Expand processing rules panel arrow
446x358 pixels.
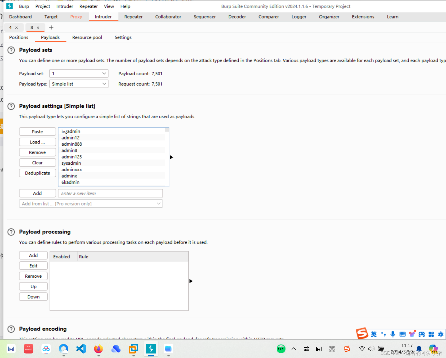(x=191, y=281)
